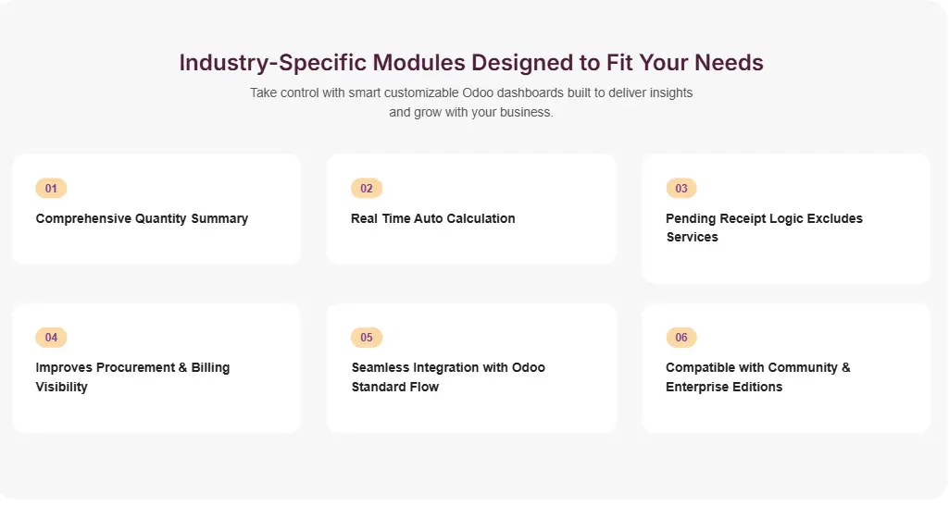
Task: Click the subtitle about customizable Odoo dashboards
Action: [x=471, y=103]
